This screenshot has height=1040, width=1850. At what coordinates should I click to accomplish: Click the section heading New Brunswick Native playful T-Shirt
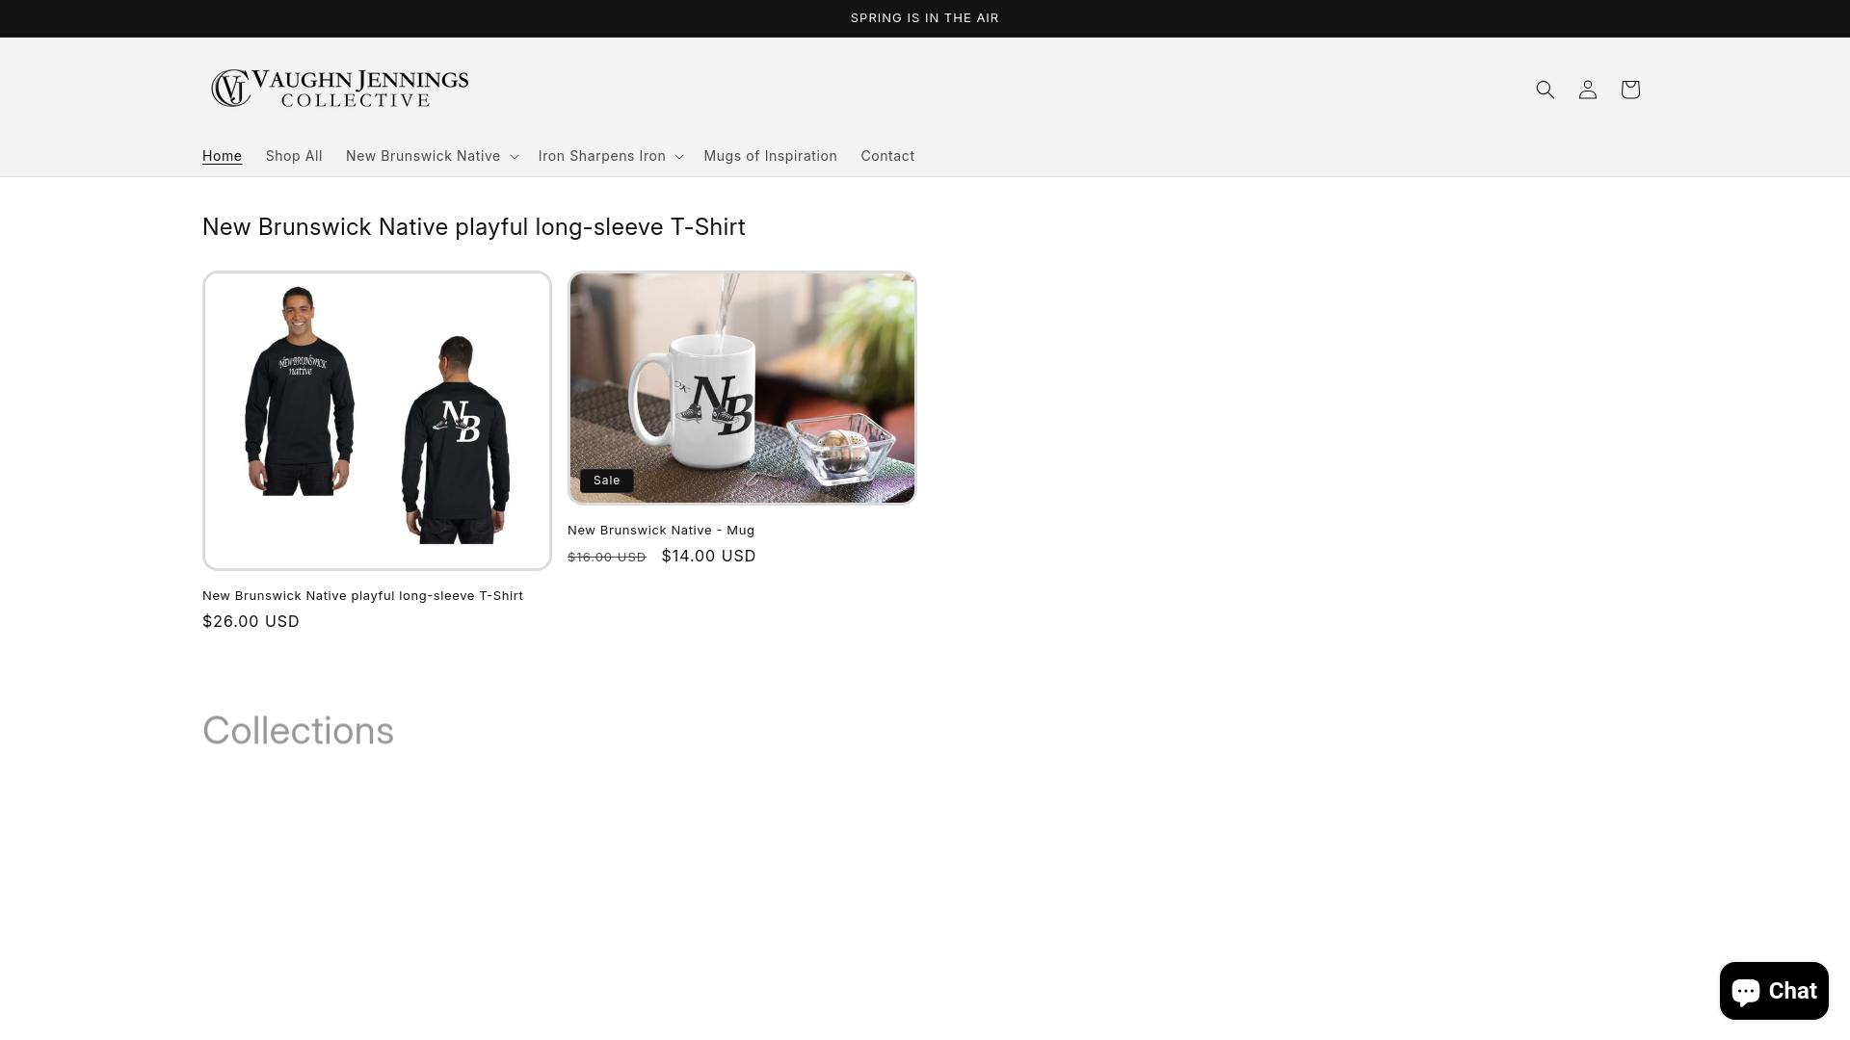474,227
